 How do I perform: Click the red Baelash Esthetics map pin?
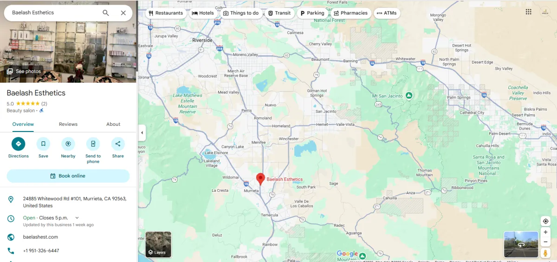[x=260, y=179]
